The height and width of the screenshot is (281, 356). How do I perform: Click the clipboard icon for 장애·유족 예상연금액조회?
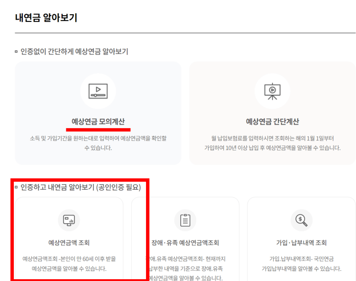(x=185, y=220)
